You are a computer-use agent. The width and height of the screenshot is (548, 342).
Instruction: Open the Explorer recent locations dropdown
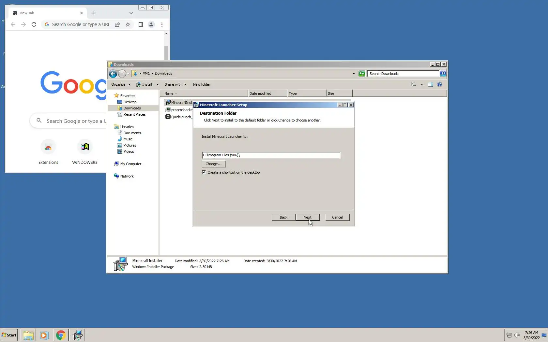tap(128, 74)
